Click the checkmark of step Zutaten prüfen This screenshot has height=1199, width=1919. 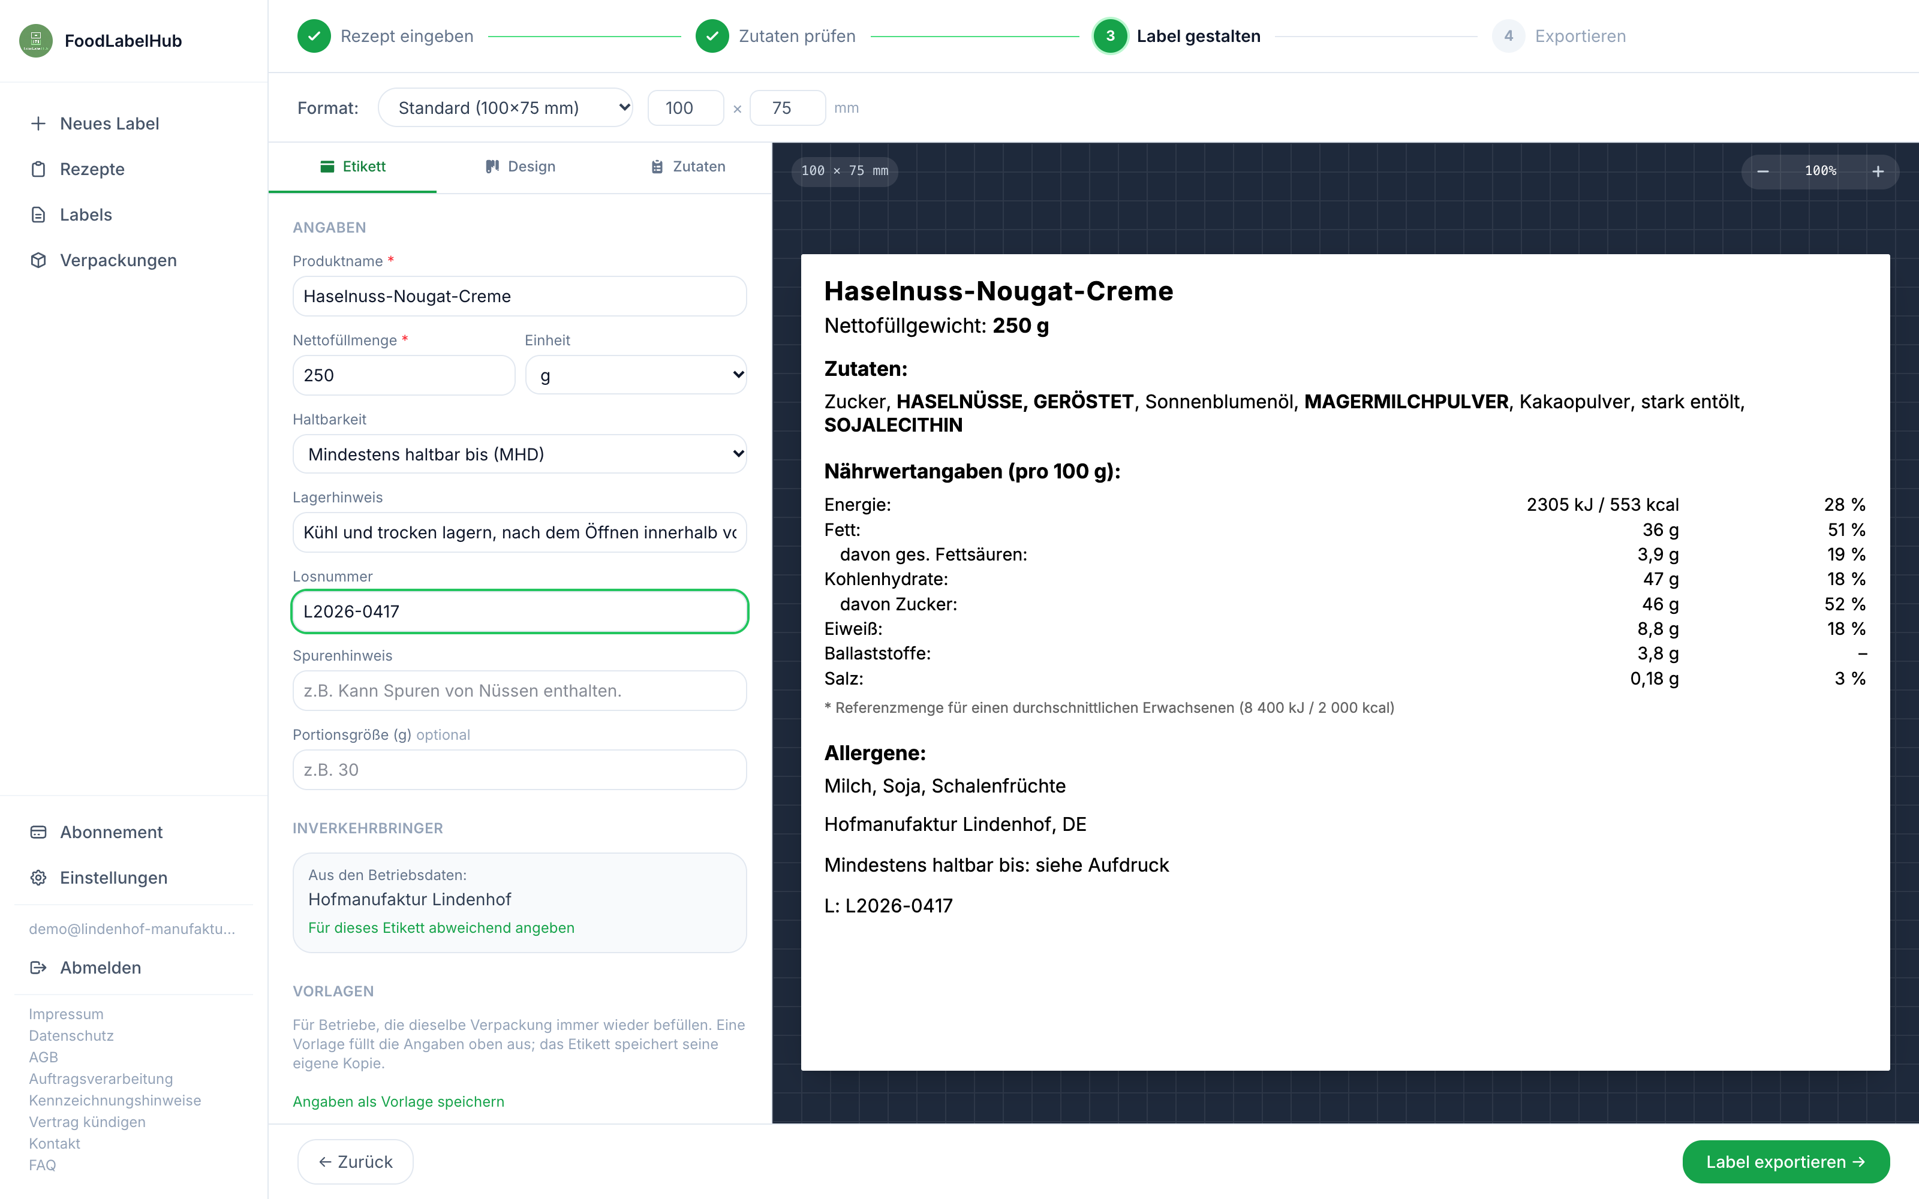point(712,37)
